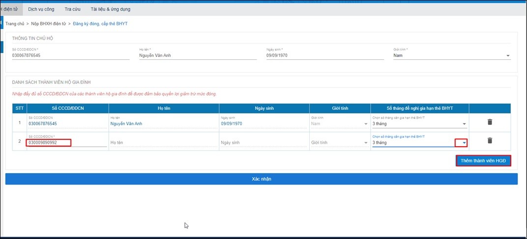Delete the first household member row
The image size is (527, 239).
pyautogui.click(x=490, y=122)
